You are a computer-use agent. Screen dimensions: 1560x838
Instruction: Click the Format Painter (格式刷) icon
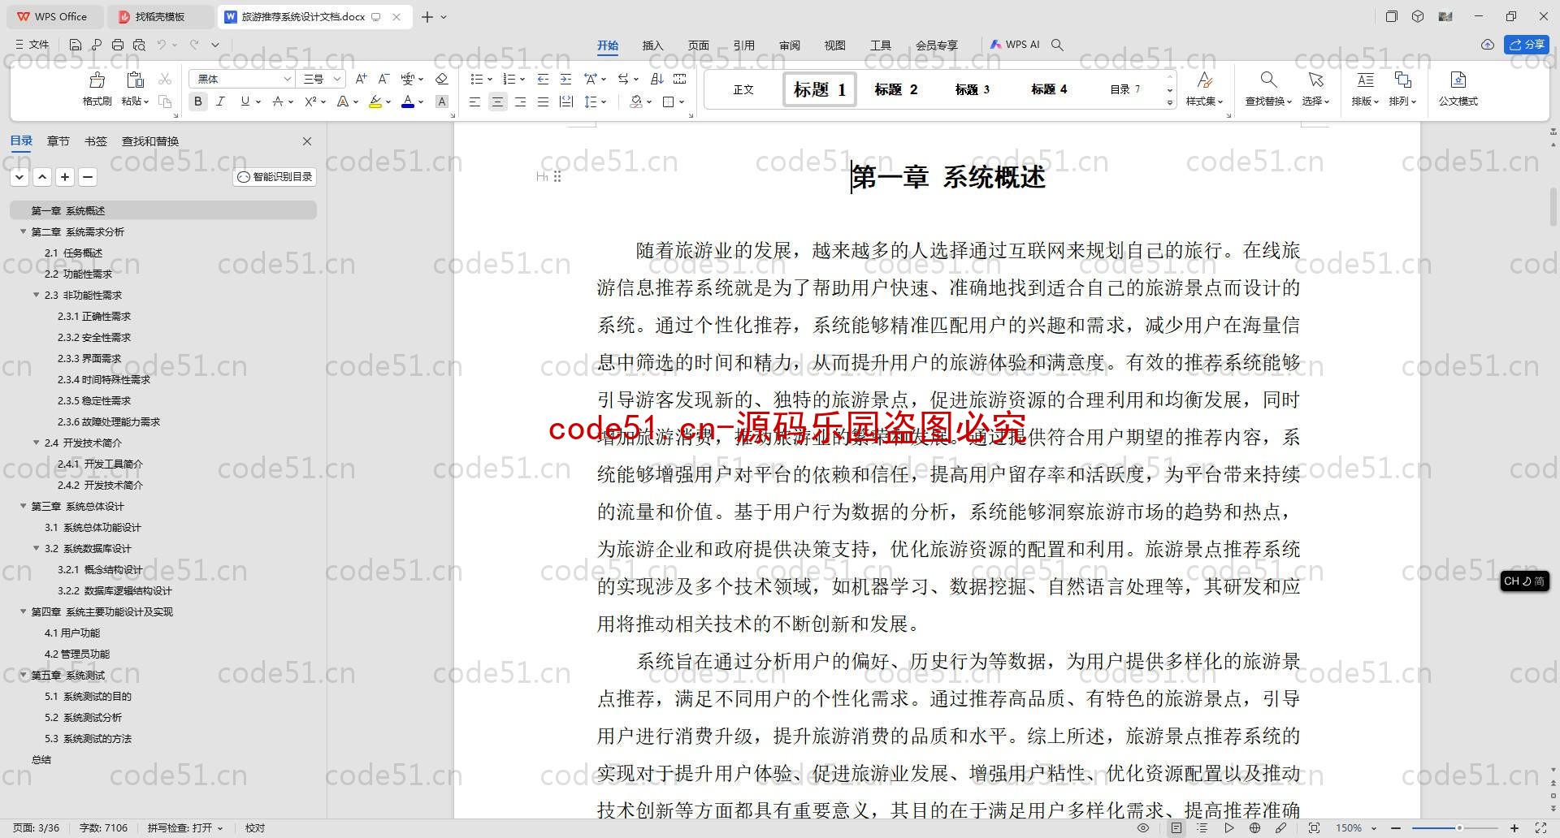[x=97, y=80]
